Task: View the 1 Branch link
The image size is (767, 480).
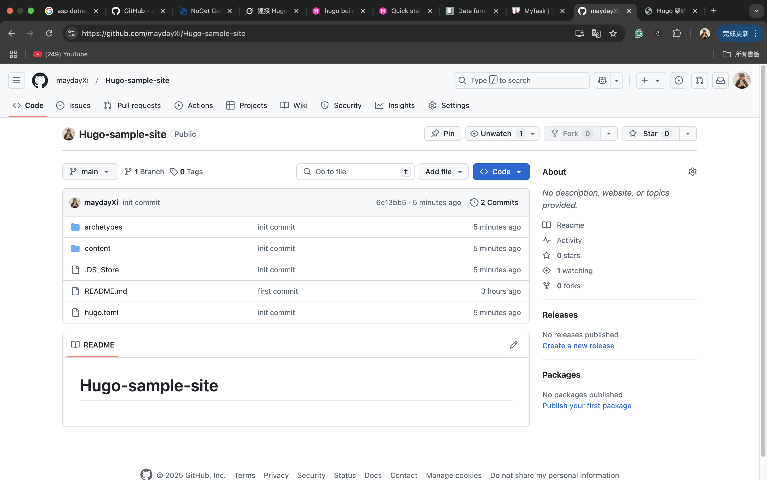Action: (145, 172)
